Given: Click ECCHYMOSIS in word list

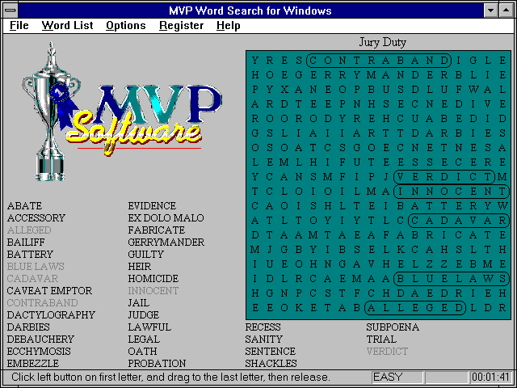Looking at the screenshot, I should coord(39,352).
